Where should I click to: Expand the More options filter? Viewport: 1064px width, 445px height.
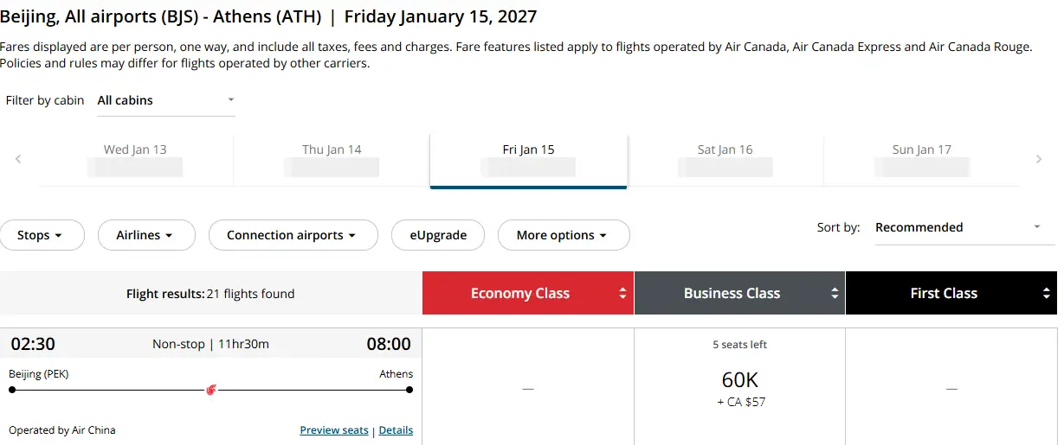click(x=563, y=235)
